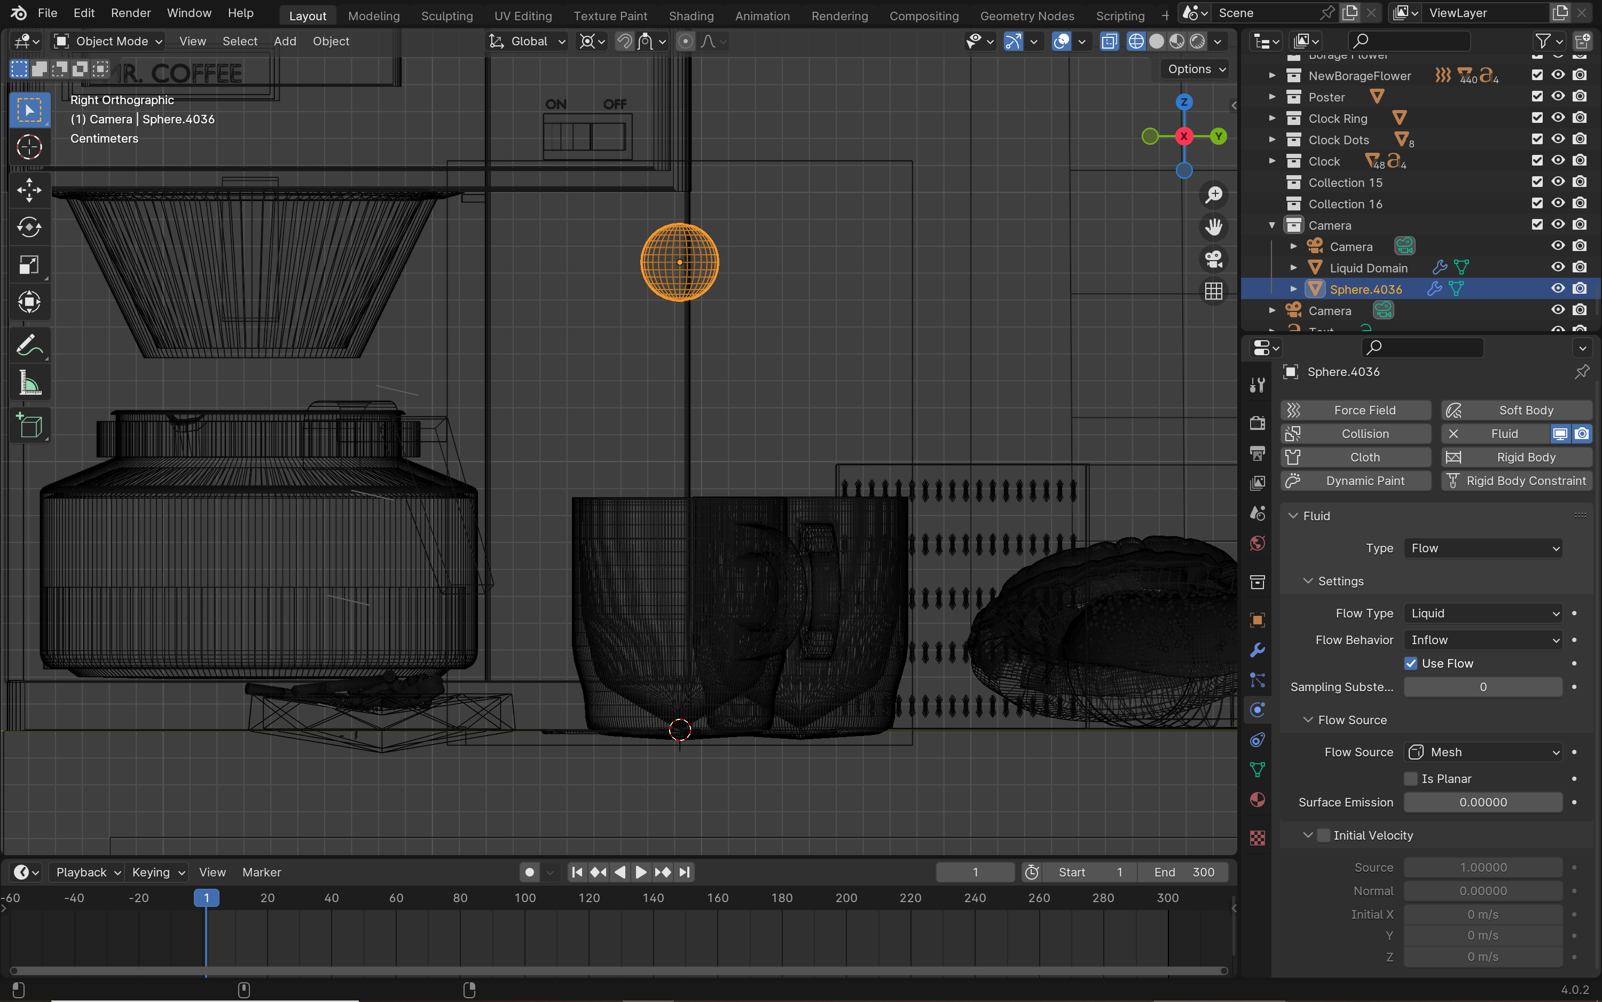Toggle Fluid viewport display button
This screenshot has width=1602, height=1002.
click(x=1560, y=434)
